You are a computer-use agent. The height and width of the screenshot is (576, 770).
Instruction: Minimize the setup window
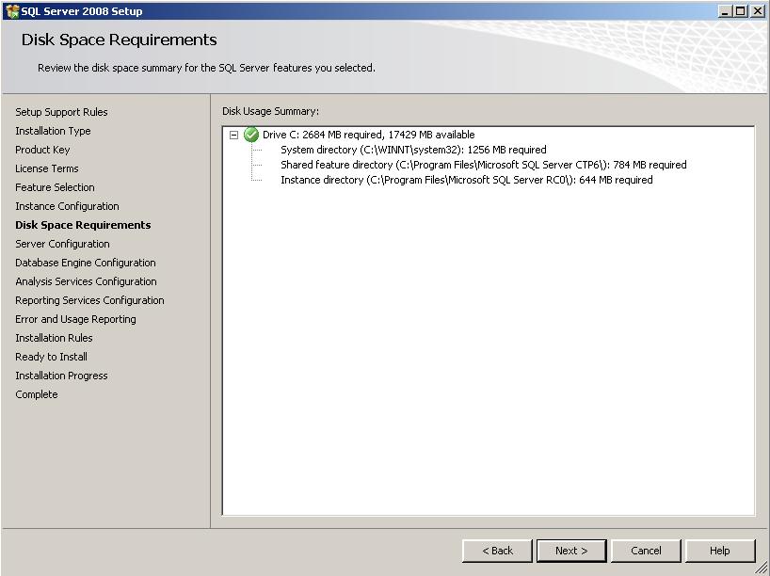(x=725, y=10)
